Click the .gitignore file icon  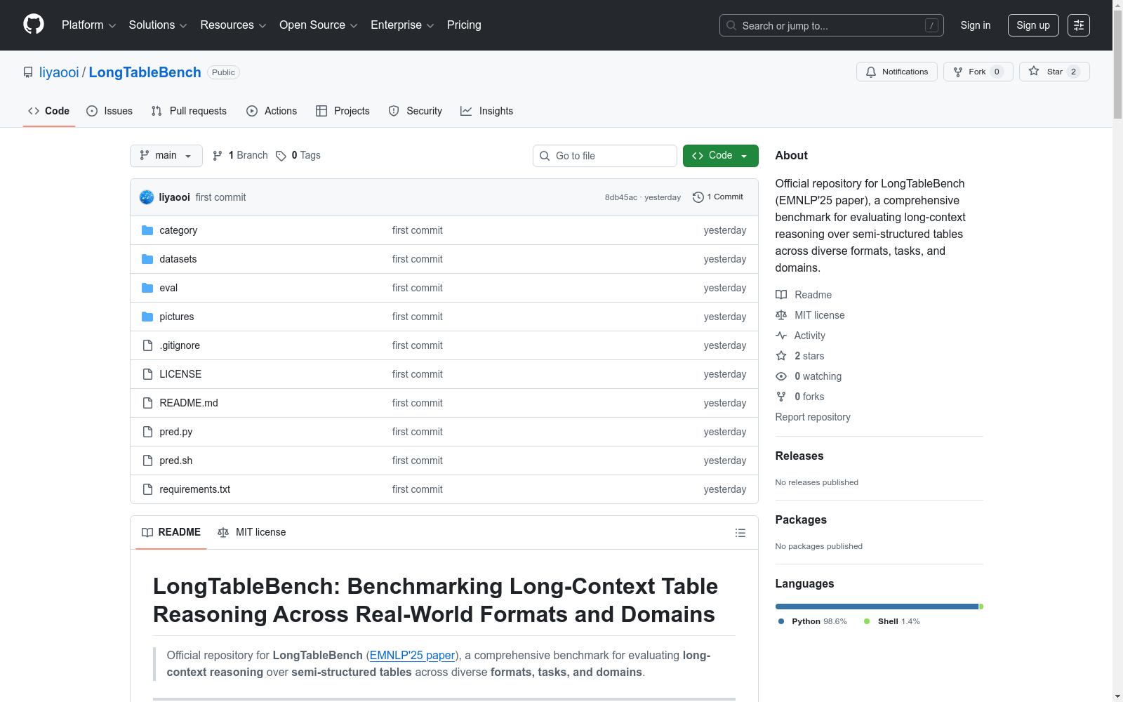(147, 345)
